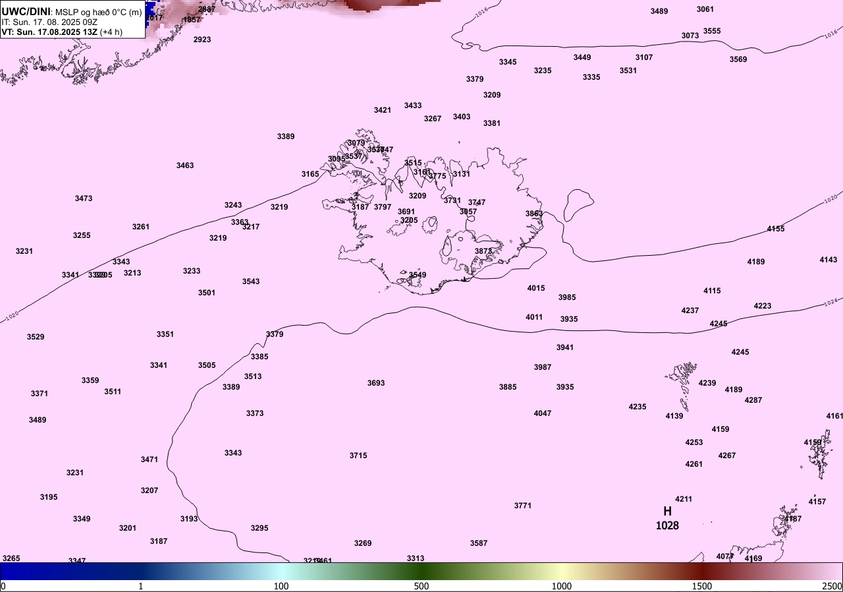This screenshot has height=592, width=843.
Task: Click the height value 4267
Action: click(727, 456)
